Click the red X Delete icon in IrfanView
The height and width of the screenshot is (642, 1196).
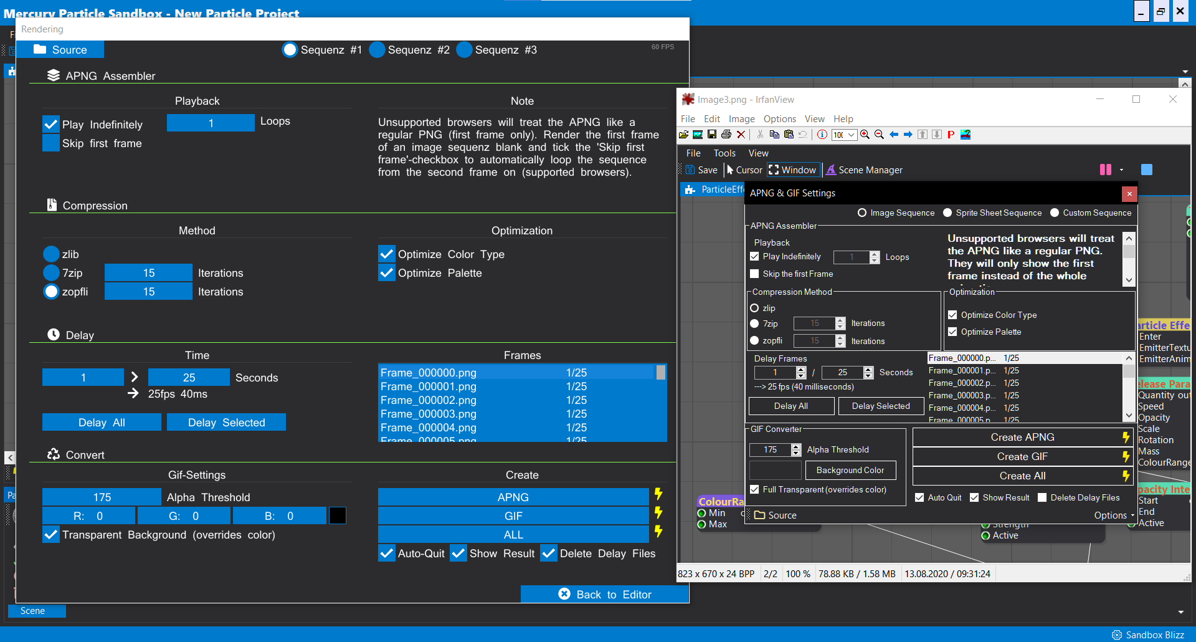pyautogui.click(x=741, y=135)
